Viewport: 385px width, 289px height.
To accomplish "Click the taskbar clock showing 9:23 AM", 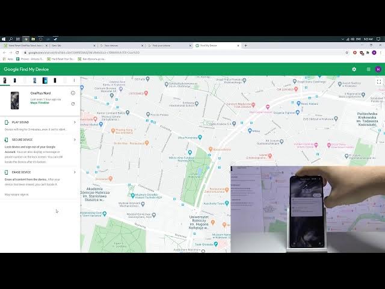I will click(x=368, y=39).
